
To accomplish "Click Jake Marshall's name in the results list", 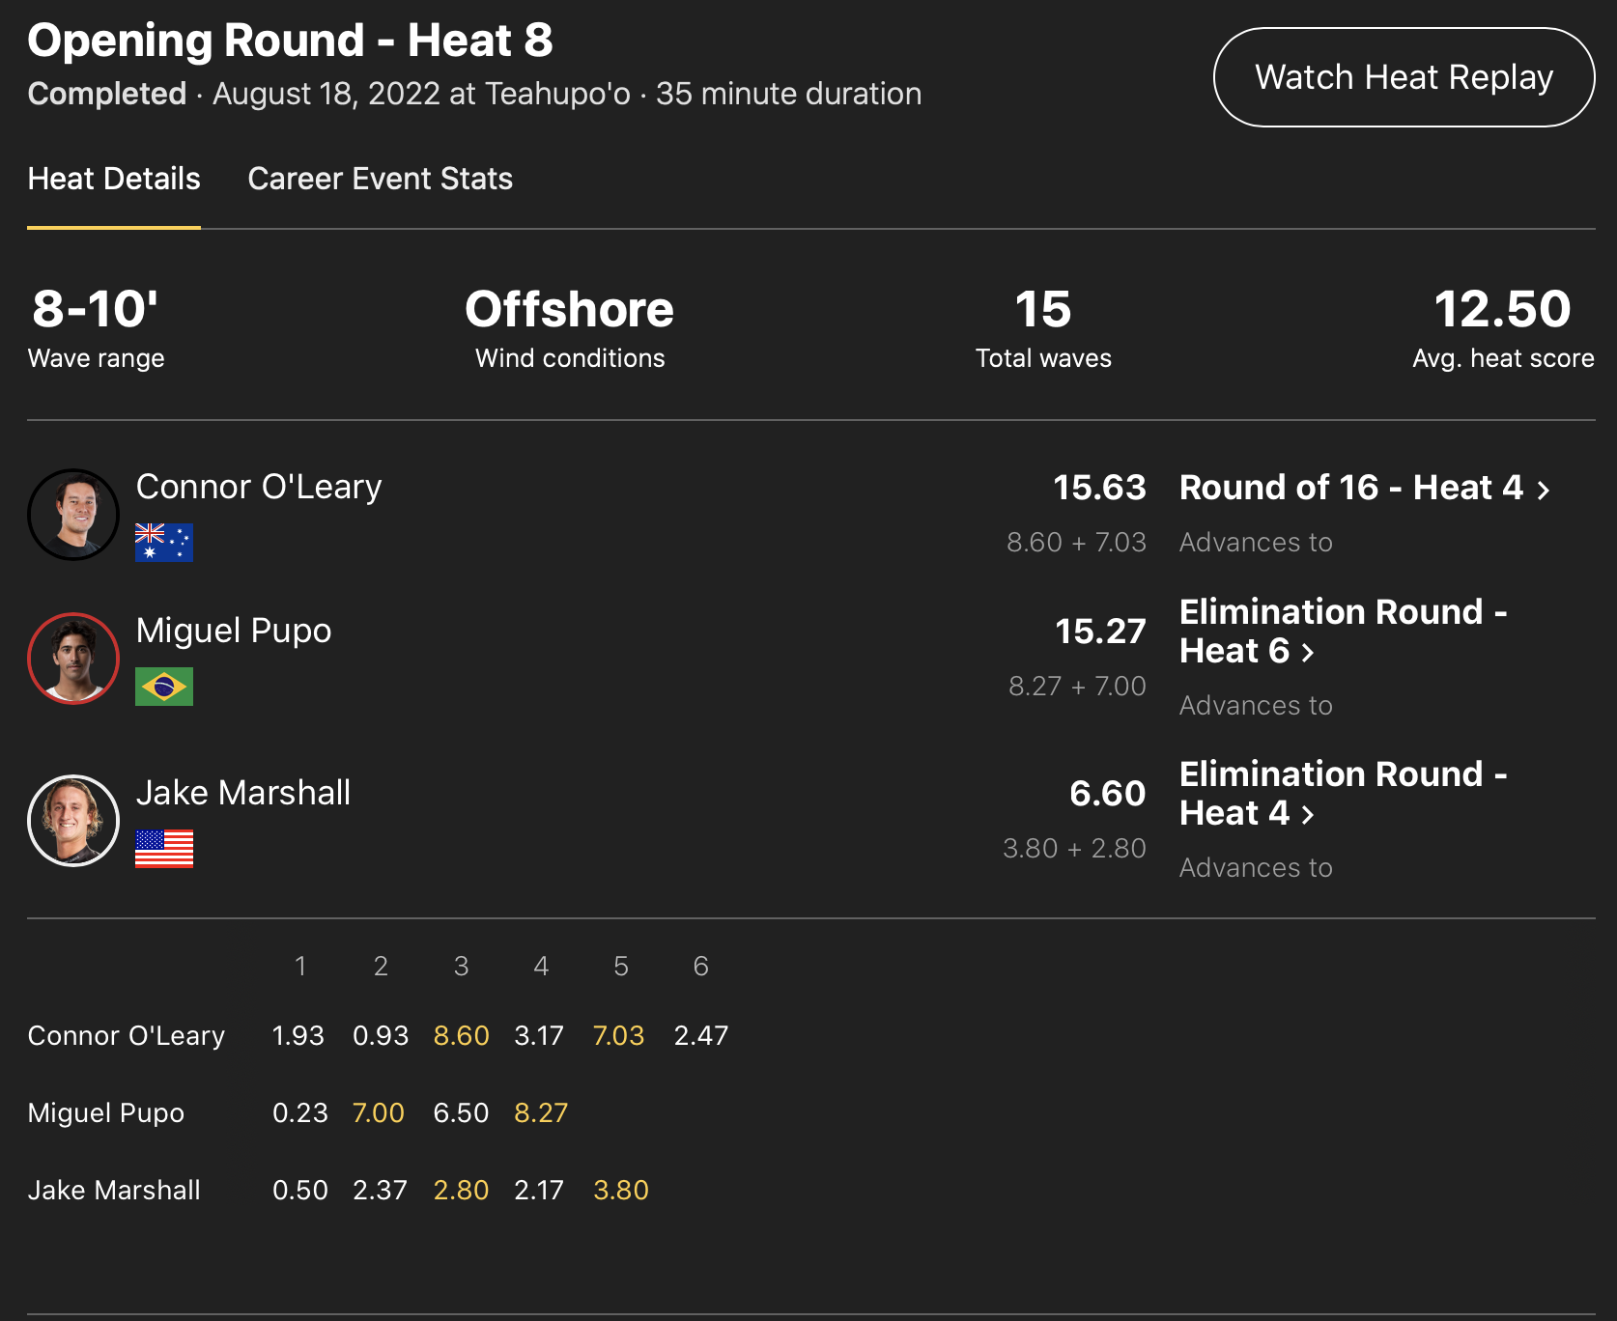I will coord(243,793).
